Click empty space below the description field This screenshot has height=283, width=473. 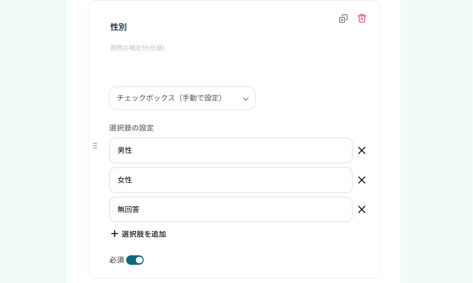[x=227, y=68]
